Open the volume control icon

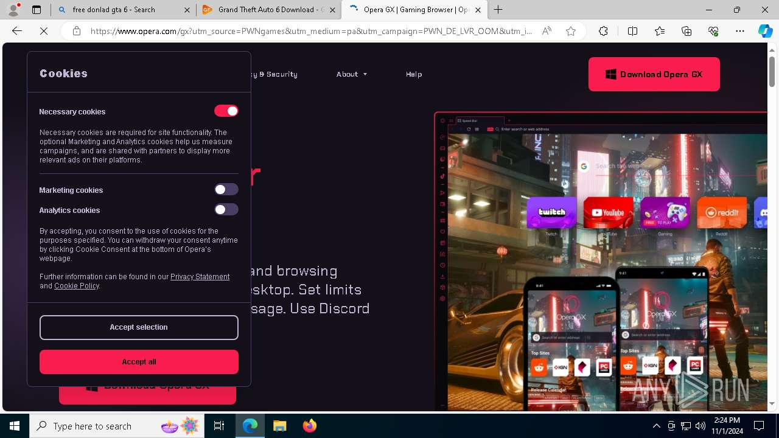[700, 426]
